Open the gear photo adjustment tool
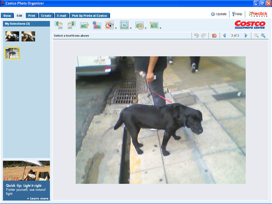The height and width of the screenshot is (204, 272). (97, 25)
